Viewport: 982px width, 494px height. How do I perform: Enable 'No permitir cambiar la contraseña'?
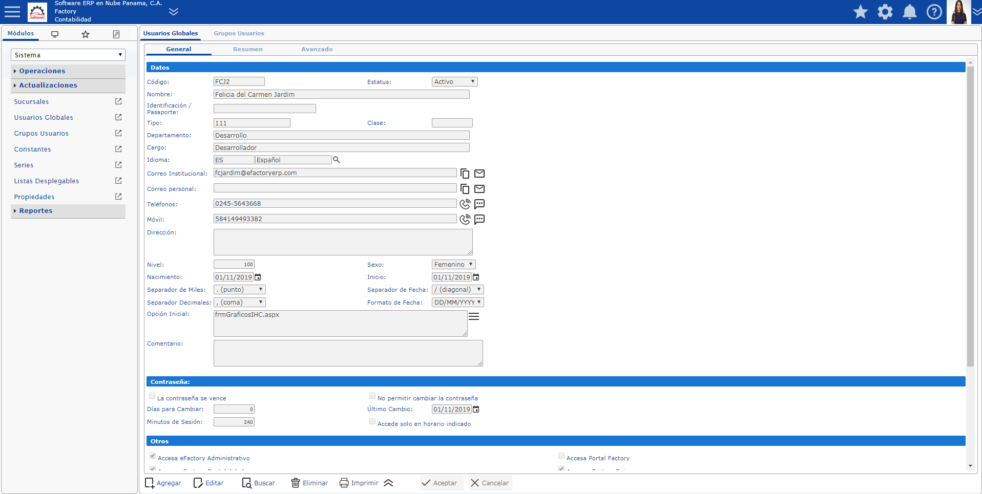pyautogui.click(x=372, y=396)
